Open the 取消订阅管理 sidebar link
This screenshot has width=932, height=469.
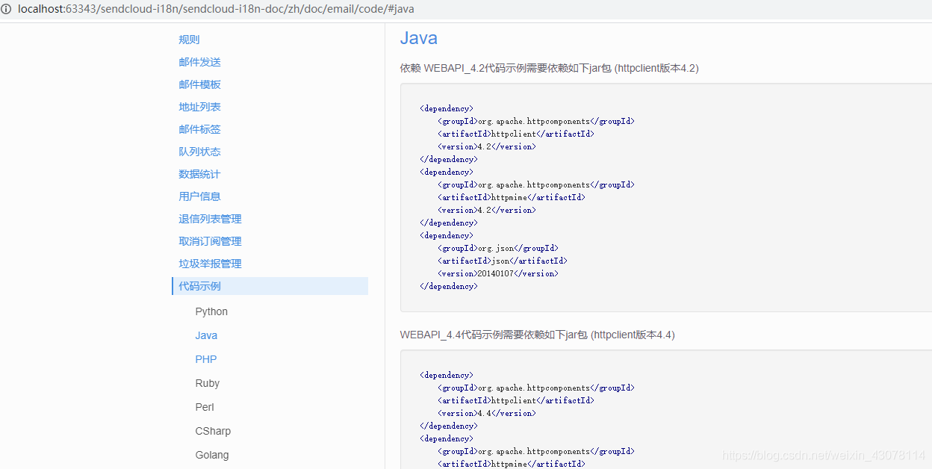pos(210,241)
